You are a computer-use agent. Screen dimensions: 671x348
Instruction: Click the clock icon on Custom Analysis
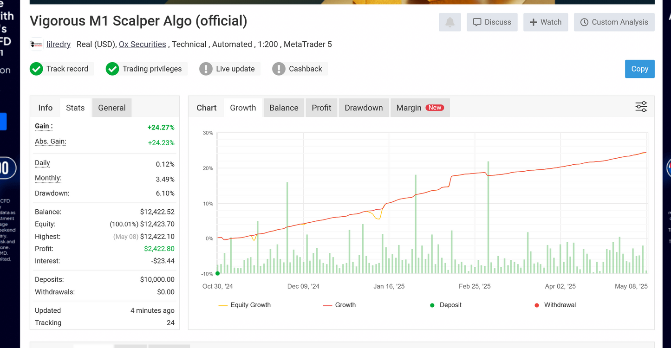point(584,22)
